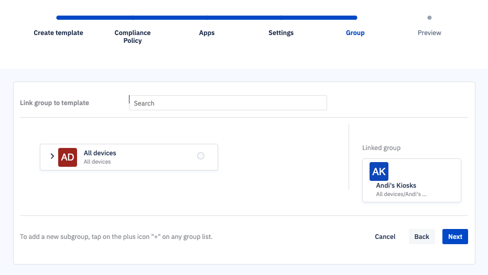Screen dimensions: 488x275
Task: Click the Back button
Action: click(x=422, y=236)
